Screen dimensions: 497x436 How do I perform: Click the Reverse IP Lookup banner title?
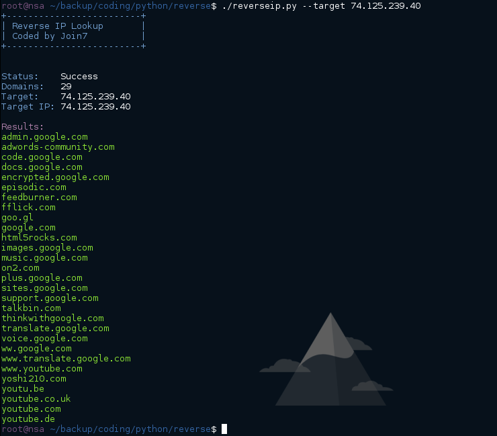coord(58,26)
